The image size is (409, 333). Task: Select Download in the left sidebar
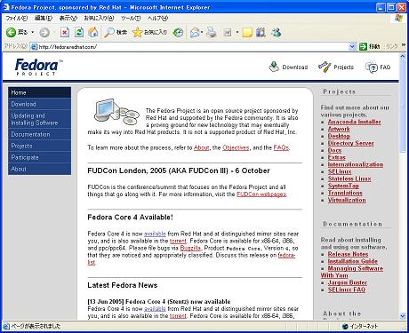(x=39, y=104)
